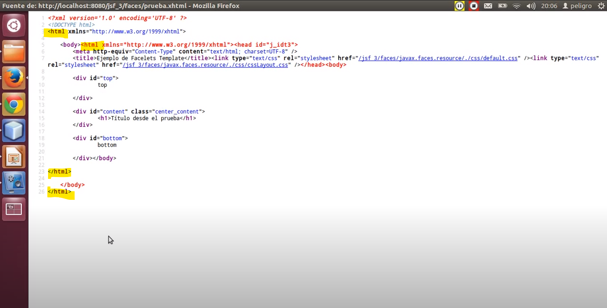Viewport: 607px width, 308px height.
Task: Open the mail indicator envelope
Action: 488,6
